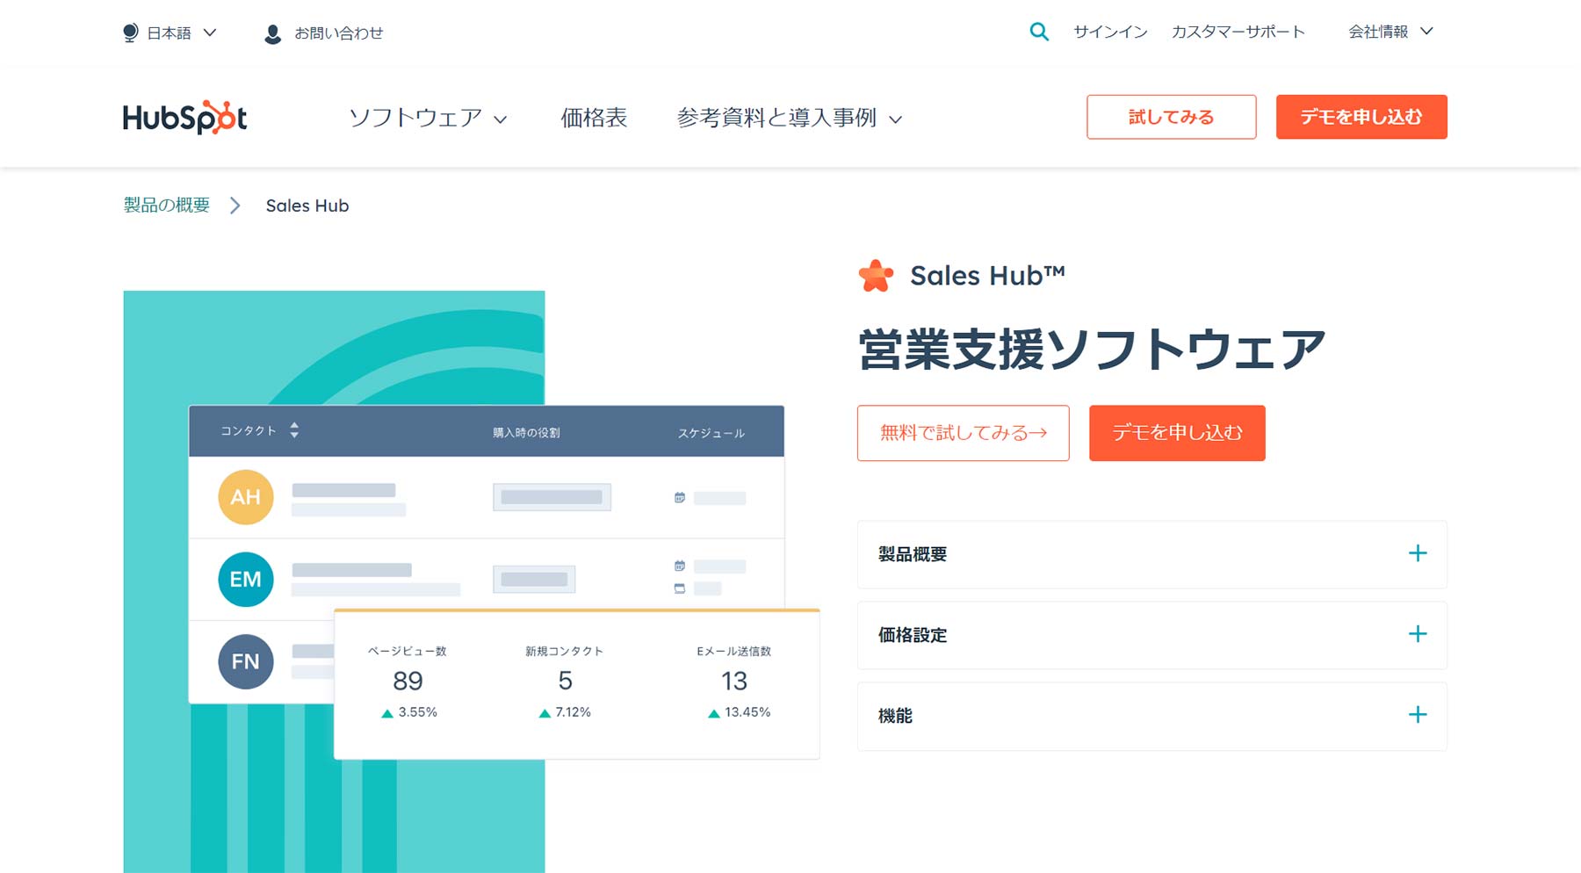1581x873 pixels.
Task: Click the 新規コンタクト value 5
Action: 565,681
